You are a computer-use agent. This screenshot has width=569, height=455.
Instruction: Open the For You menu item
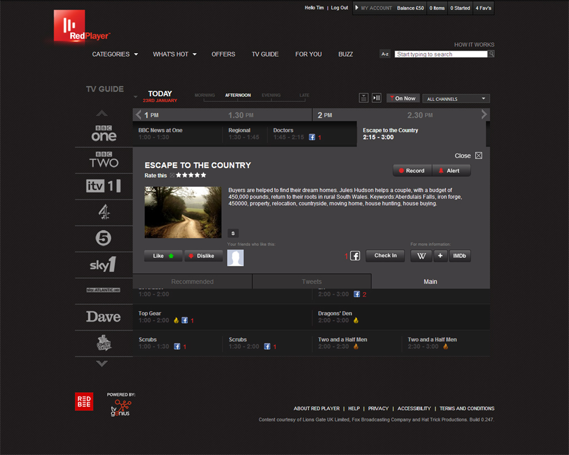tap(308, 54)
